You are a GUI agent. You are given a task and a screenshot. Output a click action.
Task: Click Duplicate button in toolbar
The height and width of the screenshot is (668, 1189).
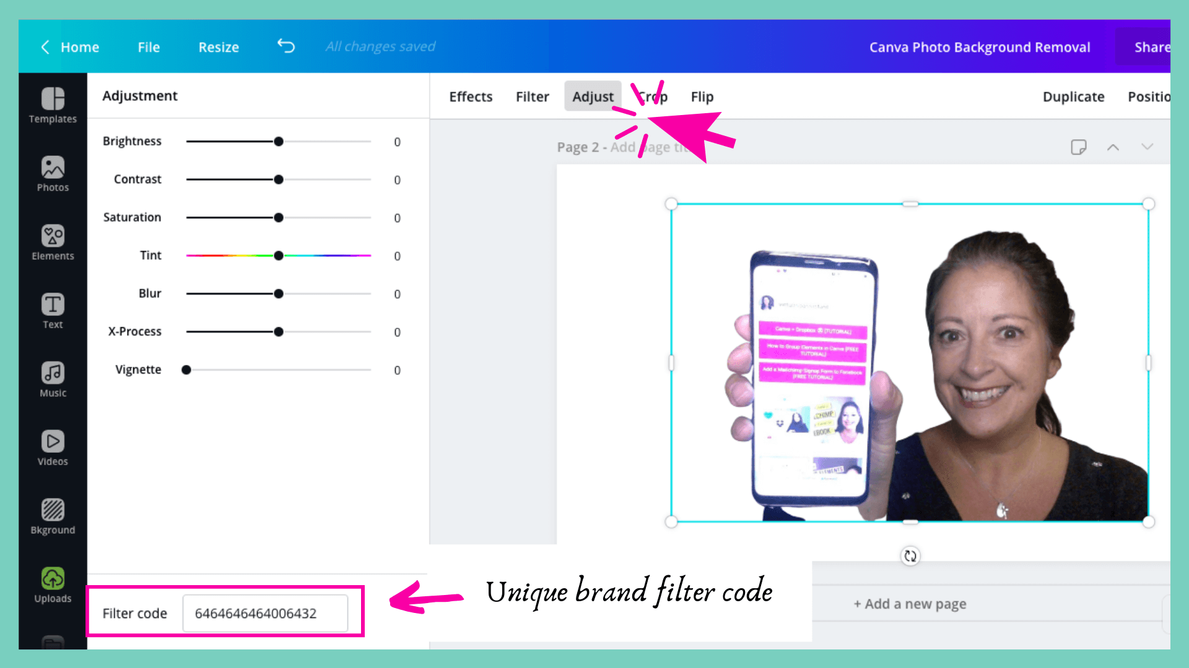pos(1073,96)
